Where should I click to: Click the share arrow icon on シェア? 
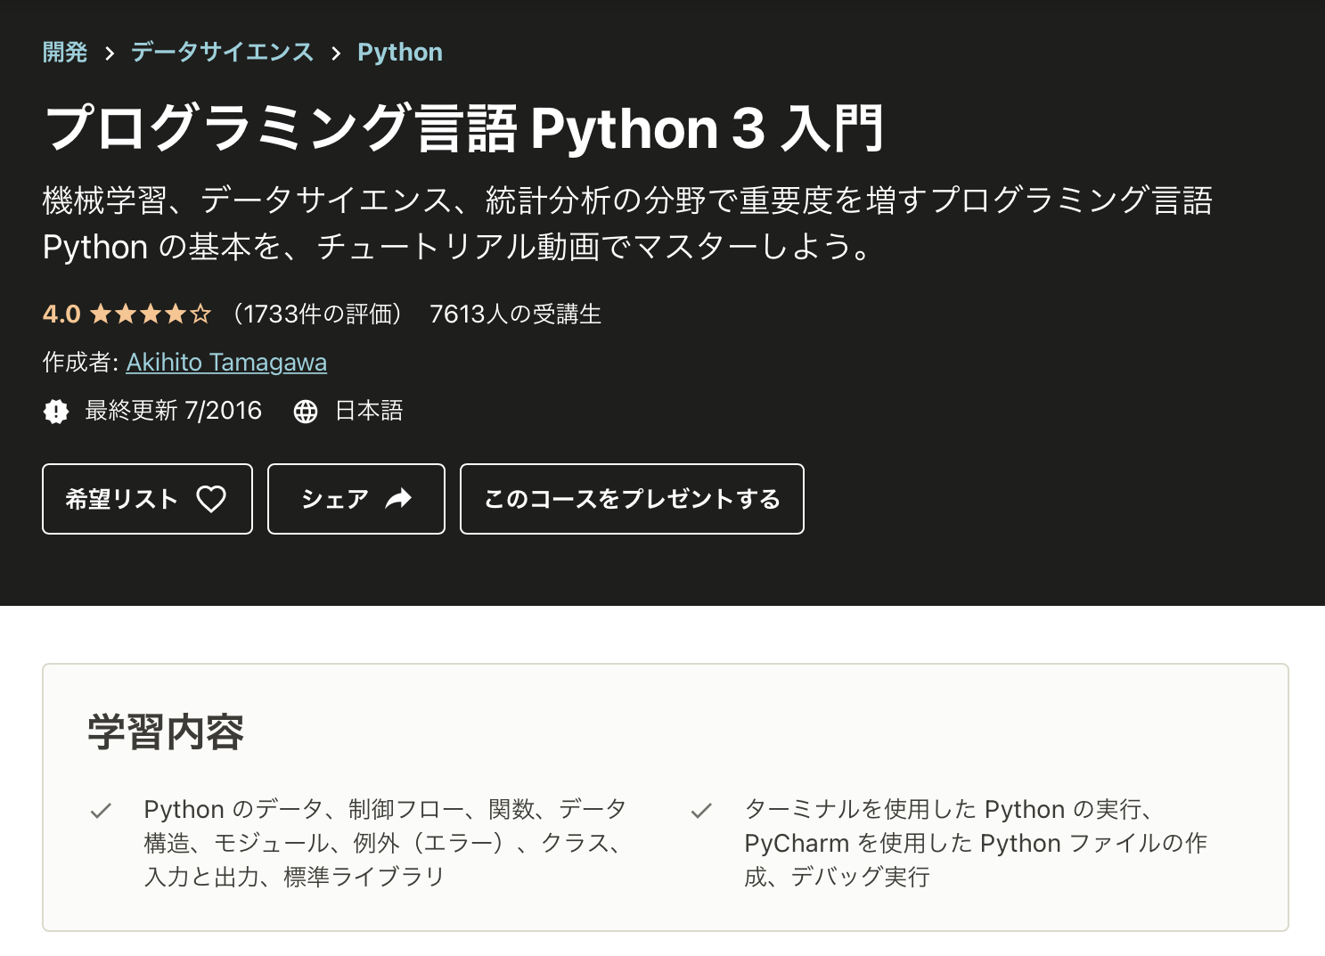[x=398, y=499]
